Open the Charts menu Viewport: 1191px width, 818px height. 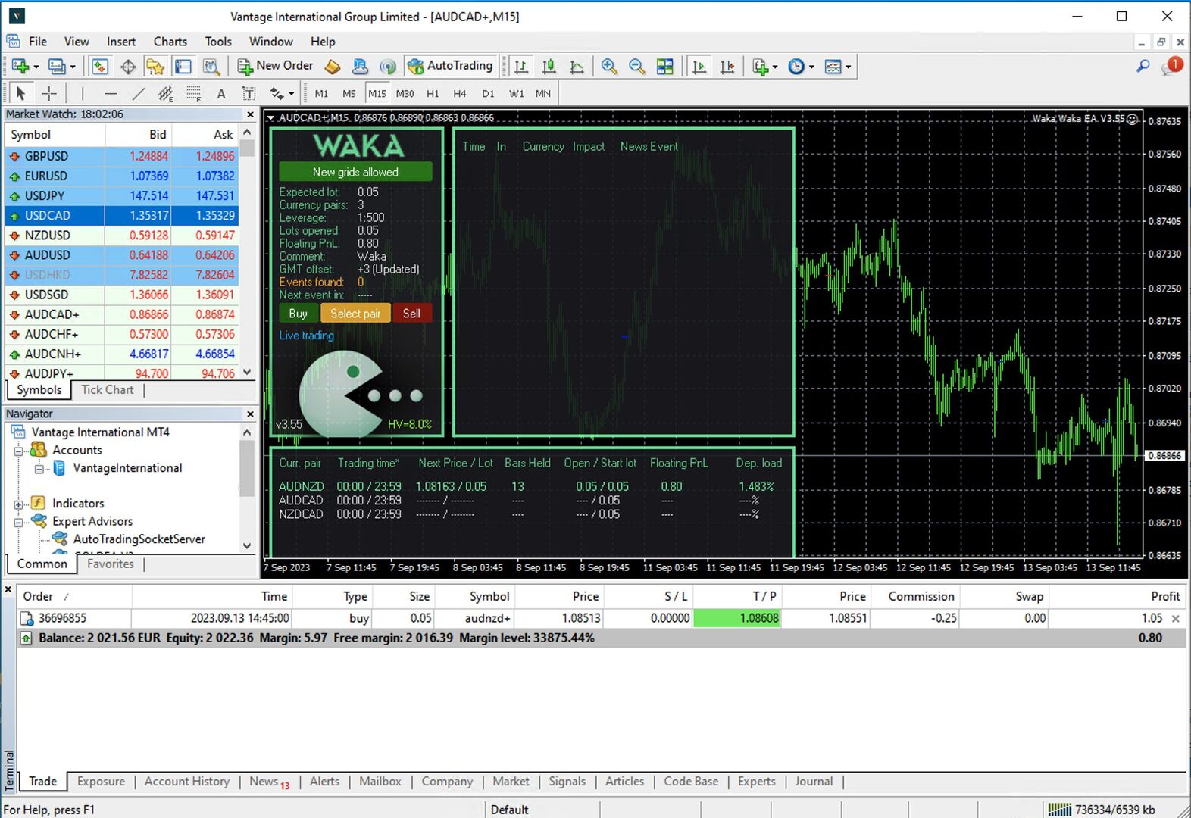pos(170,42)
